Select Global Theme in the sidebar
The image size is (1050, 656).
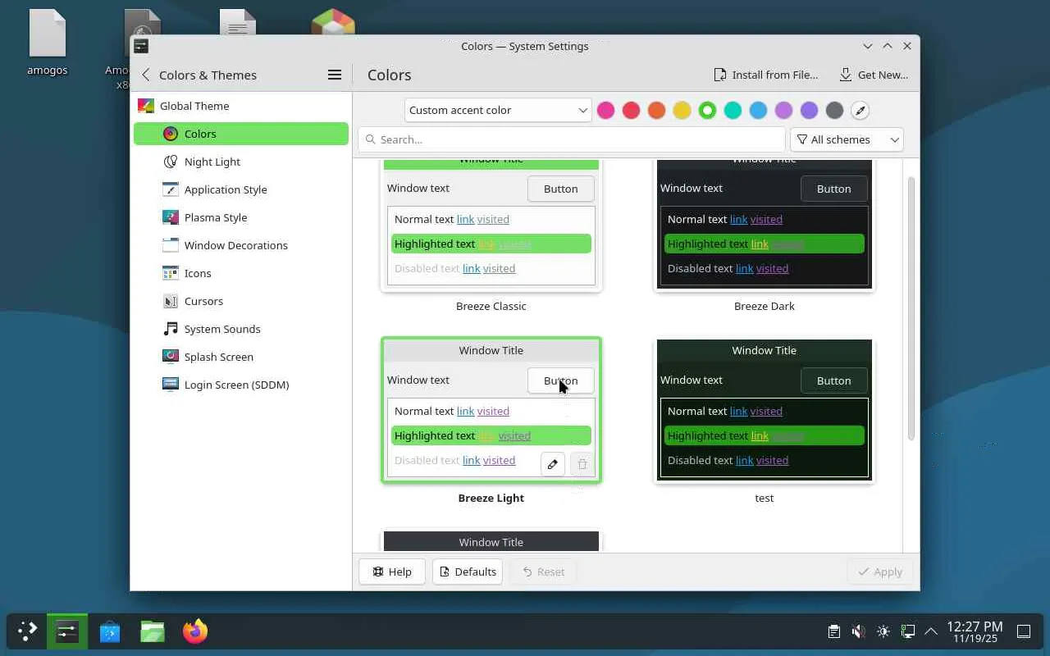coord(241,106)
